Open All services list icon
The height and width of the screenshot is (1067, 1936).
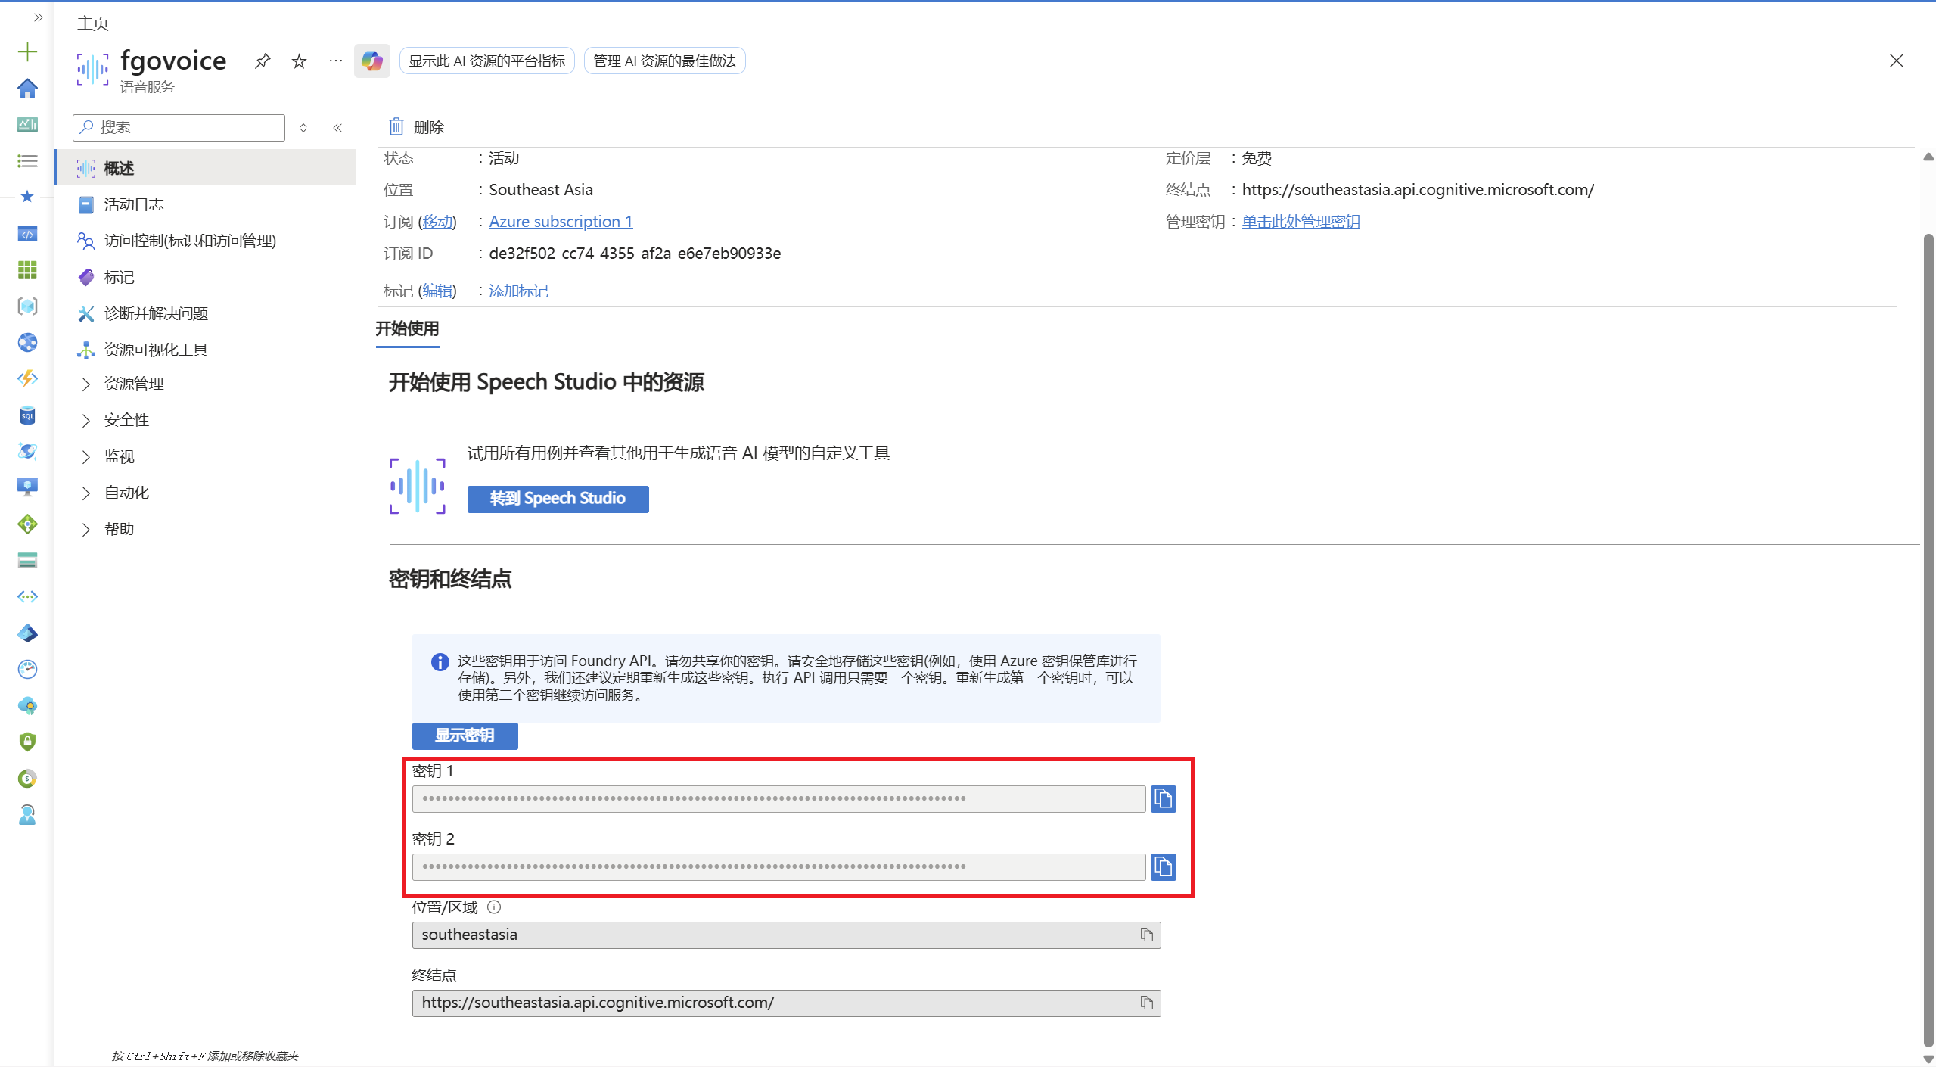27,160
